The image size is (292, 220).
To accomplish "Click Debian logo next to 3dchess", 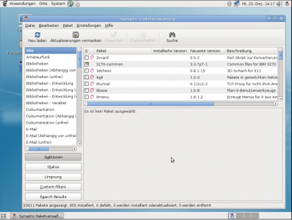I will click(92, 71).
